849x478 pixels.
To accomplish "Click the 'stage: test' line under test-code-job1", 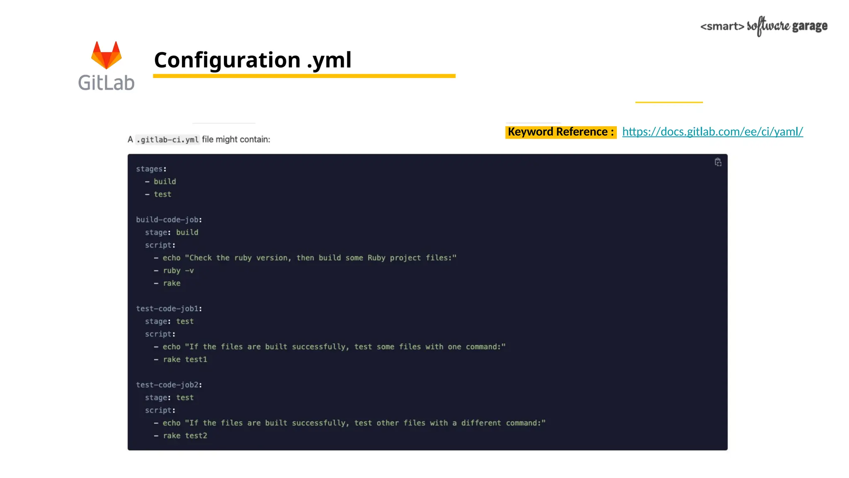I will pos(169,321).
